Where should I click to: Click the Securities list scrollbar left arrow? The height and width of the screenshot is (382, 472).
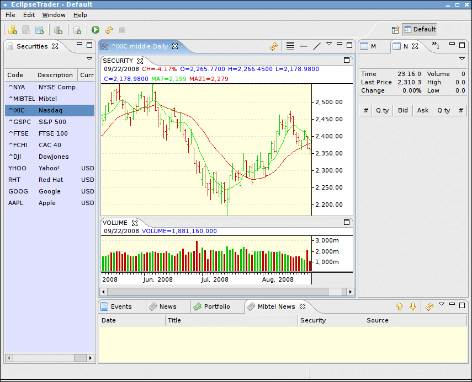click(9, 358)
